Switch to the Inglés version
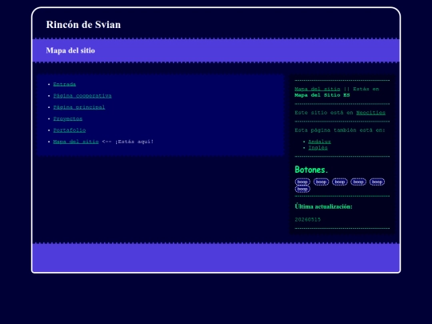The height and width of the screenshot is (324, 432). 318,148
